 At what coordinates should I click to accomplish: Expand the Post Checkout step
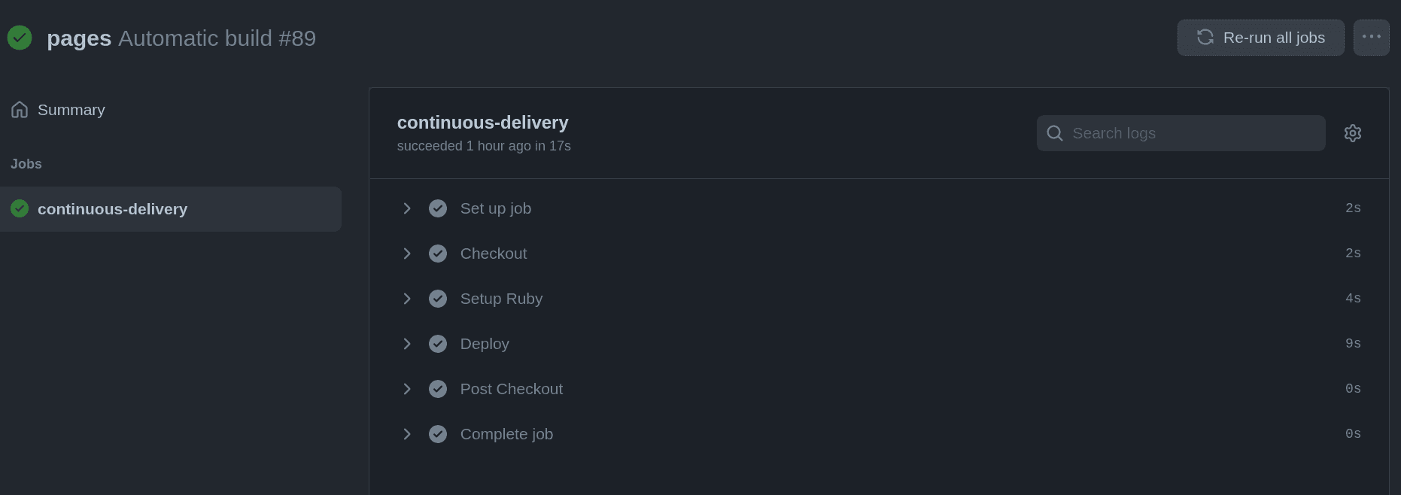407,389
